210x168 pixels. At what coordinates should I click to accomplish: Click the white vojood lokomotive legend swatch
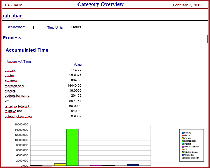pos(183,158)
